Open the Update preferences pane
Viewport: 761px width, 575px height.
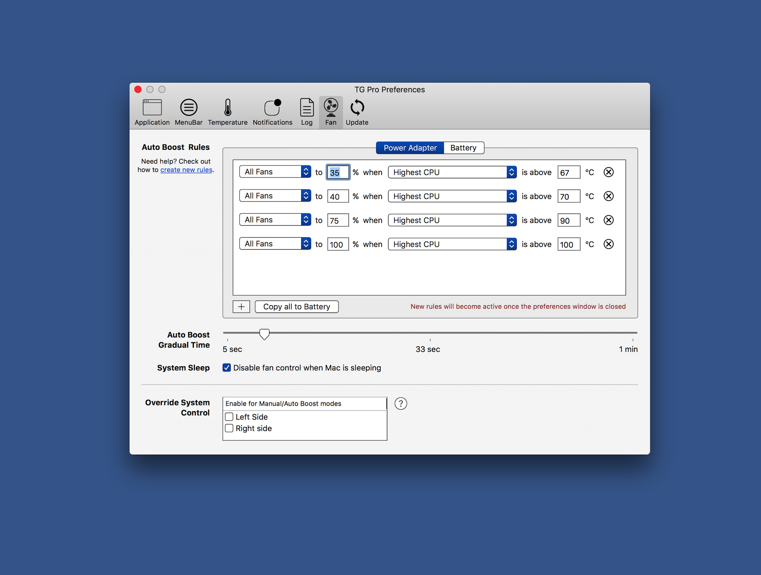(x=357, y=112)
